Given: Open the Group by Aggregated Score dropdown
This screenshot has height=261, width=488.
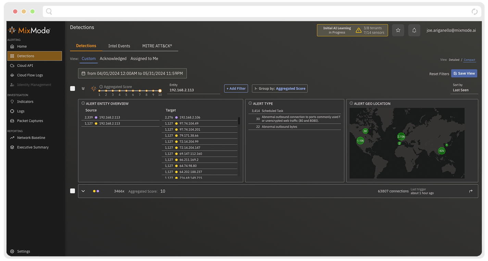Looking at the screenshot, I should point(280,88).
